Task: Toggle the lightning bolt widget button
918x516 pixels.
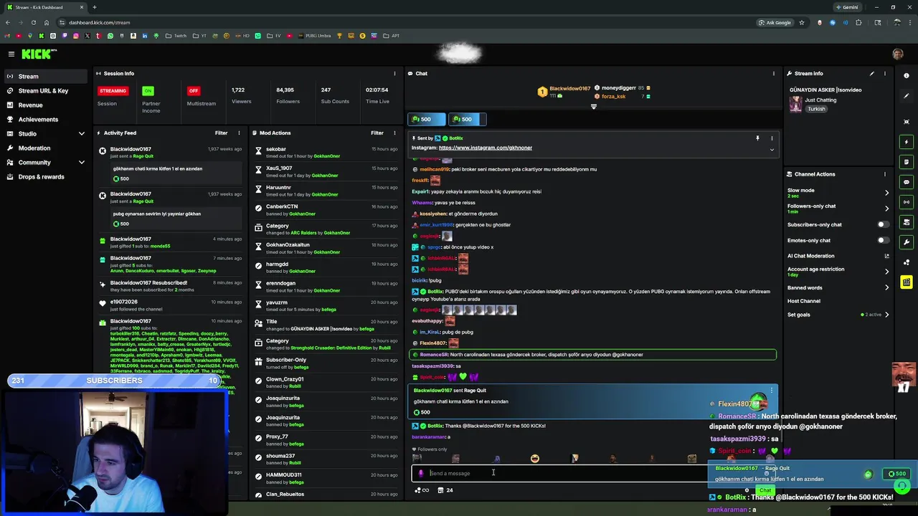Action: 907,142
